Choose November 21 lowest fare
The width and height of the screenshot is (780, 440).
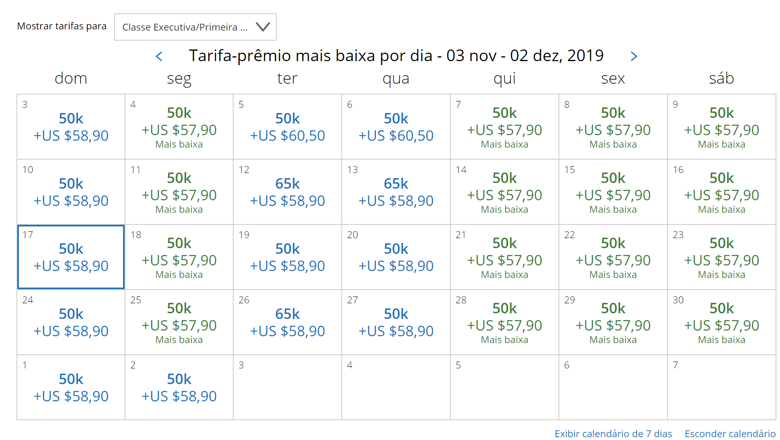tap(505, 257)
